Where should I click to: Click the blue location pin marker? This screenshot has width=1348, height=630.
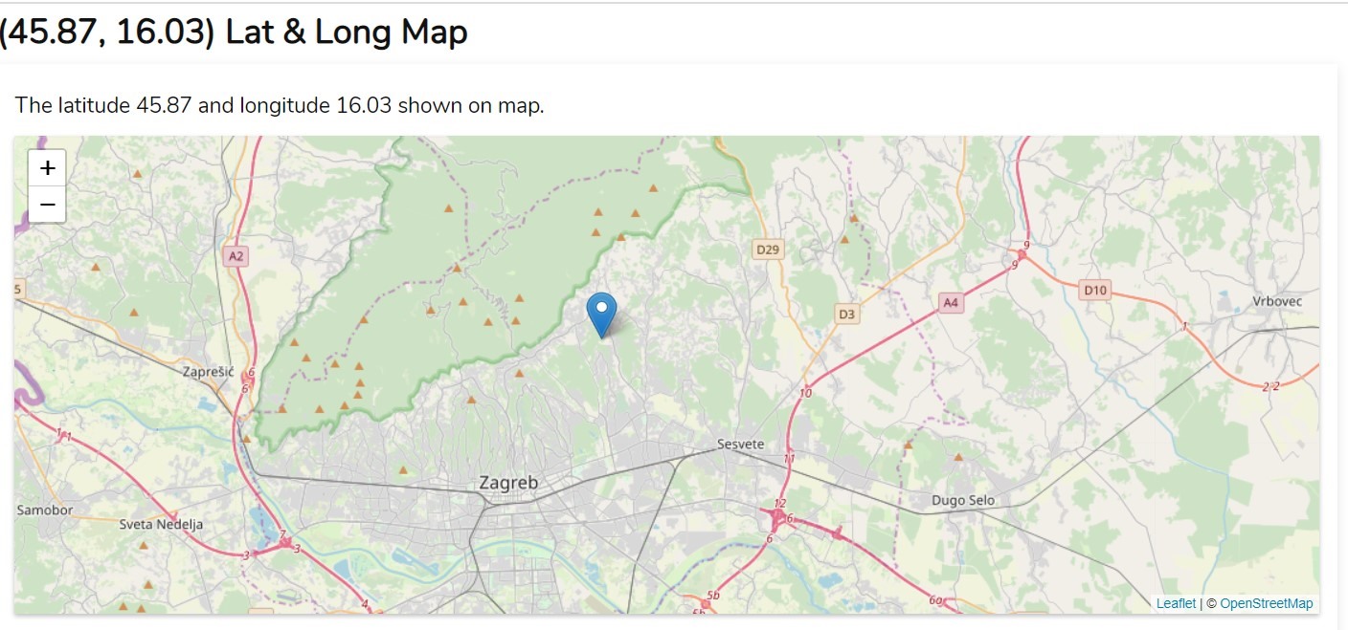click(x=601, y=313)
